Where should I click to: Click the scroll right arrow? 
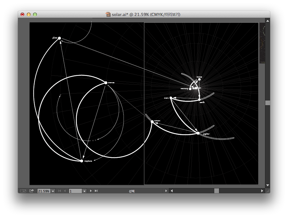coord(262,191)
